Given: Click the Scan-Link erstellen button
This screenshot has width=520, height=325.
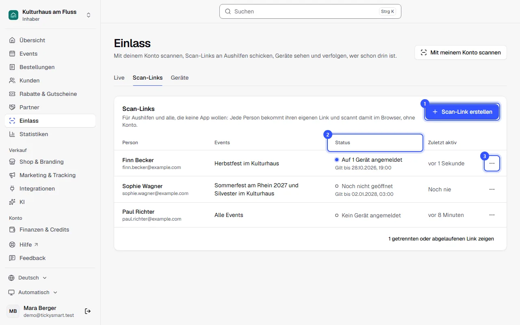Looking at the screenshot, I should pos(462,112).
